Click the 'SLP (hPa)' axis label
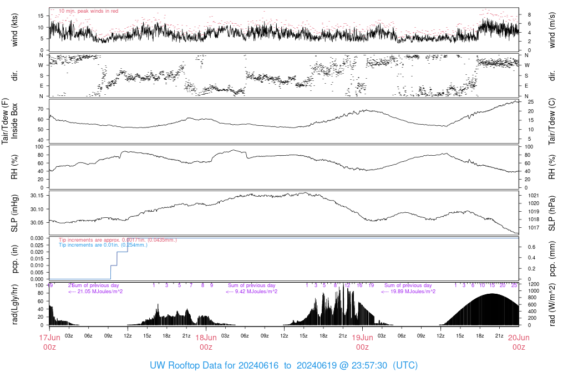Screen dimensions: 568x388 coord(552,213)
